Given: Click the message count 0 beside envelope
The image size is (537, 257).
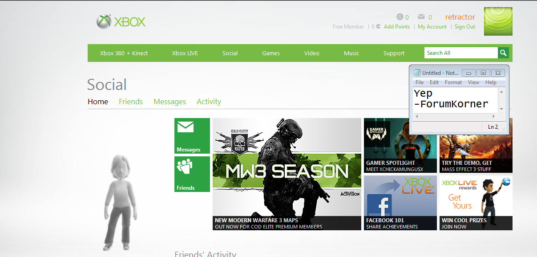Looking at the screenshot, I should [x=430, y=17].
